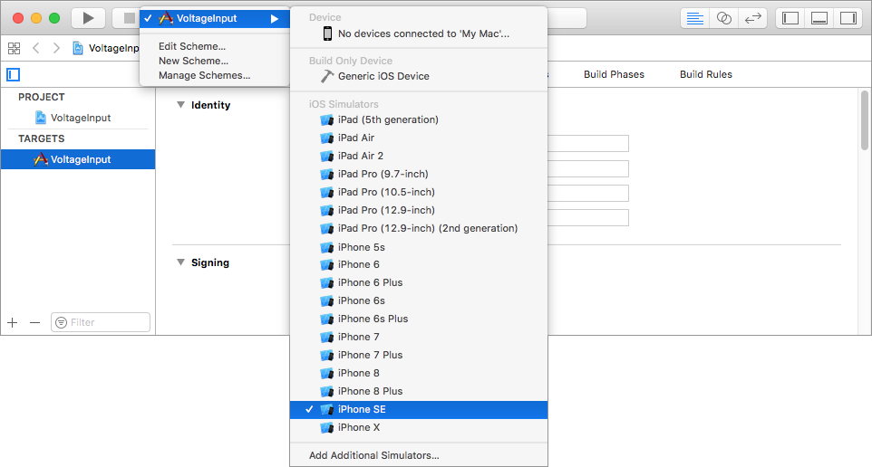Select the VoltageInput scheme
The height and width of the screenshot is (467, 872).
pos(215,18)
